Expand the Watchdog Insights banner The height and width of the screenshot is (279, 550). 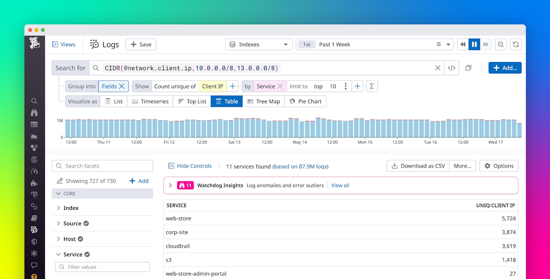(x=170, y=185)
